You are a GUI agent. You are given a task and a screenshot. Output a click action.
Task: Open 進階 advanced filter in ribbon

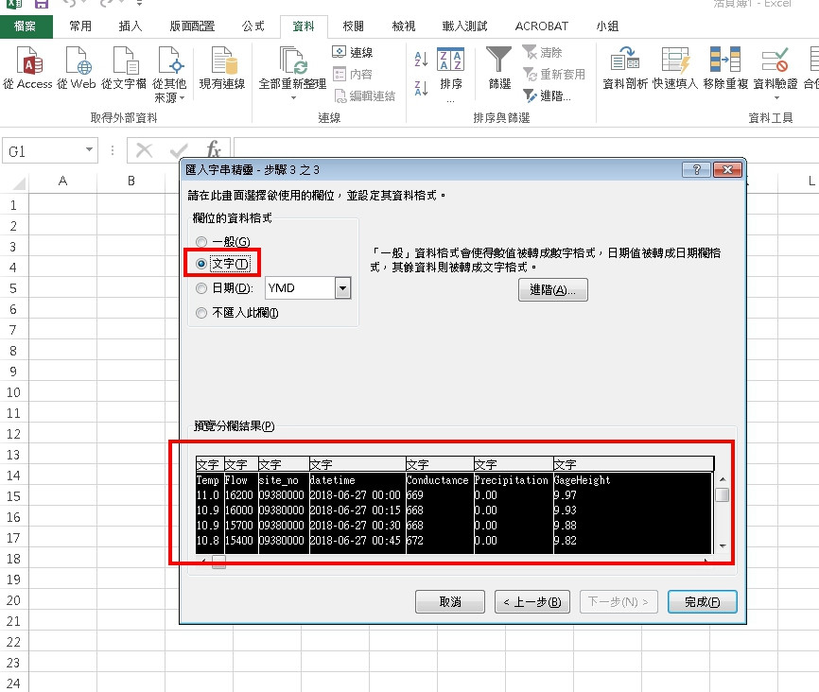point(547,96)
